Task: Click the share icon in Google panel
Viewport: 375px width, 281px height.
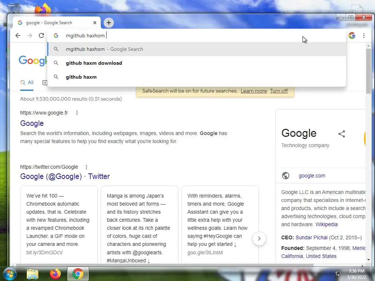Action: 342,134
